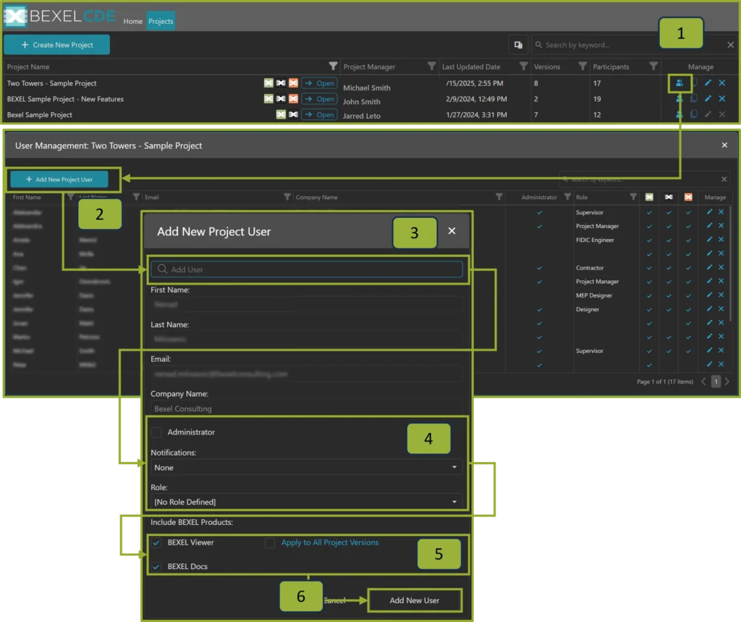Select page 1 in the pager
Viewport: 741px width, 622px height.
click(x=716, y=382)
